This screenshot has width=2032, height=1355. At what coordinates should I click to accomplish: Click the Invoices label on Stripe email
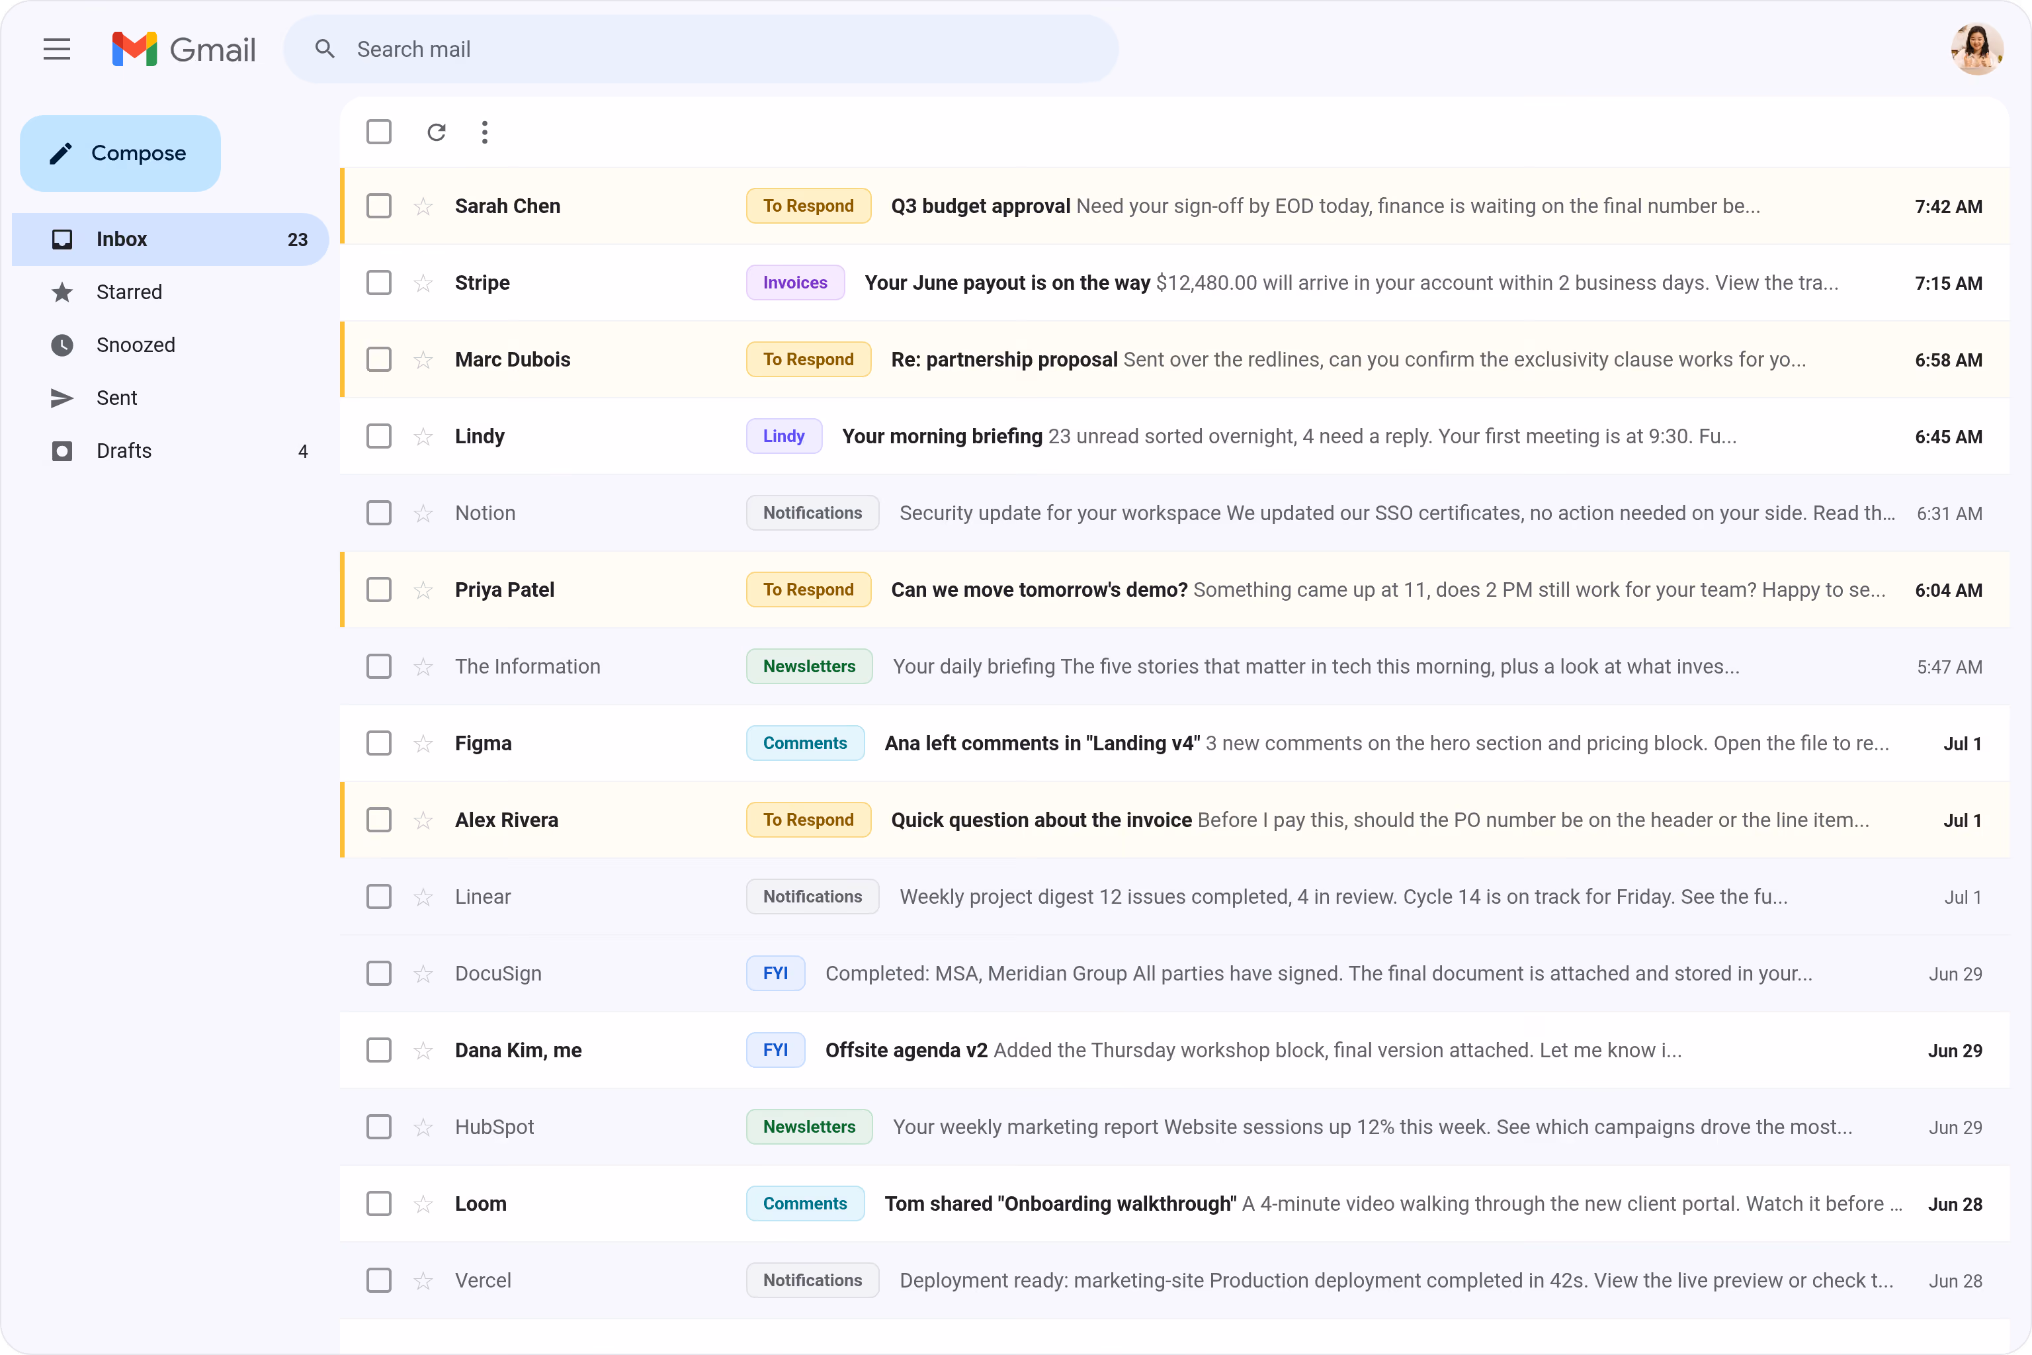click(796, 283)
